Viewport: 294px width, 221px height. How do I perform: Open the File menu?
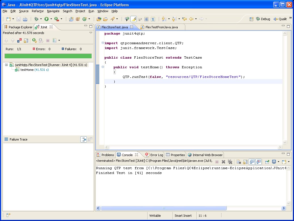pos(5,11)
